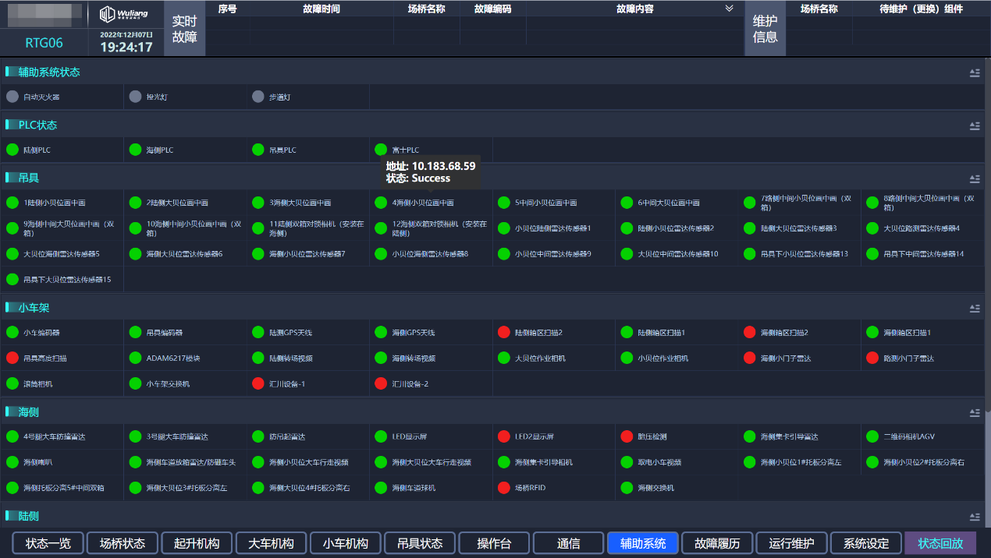The image size is (991, 558).
Task: Click the 大贝位中间雷达传感器10 label
Action: click(678, 254)
